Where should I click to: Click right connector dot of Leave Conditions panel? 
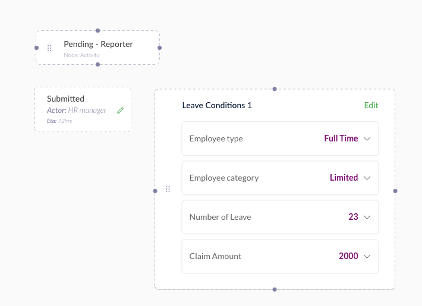[x=395, y=191]
